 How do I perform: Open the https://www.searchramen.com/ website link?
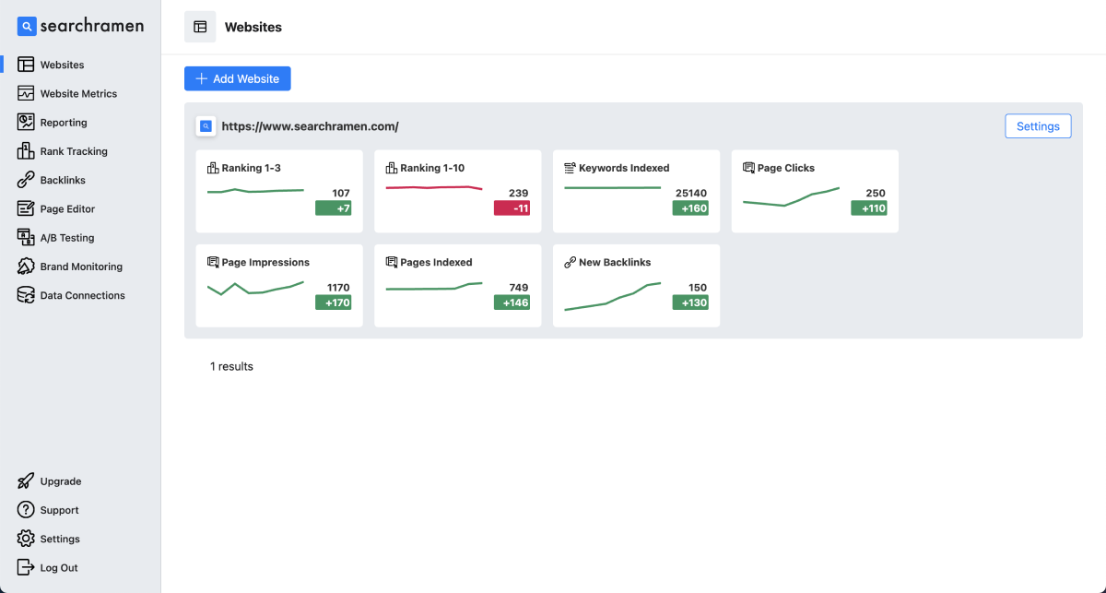pos(310,126)
